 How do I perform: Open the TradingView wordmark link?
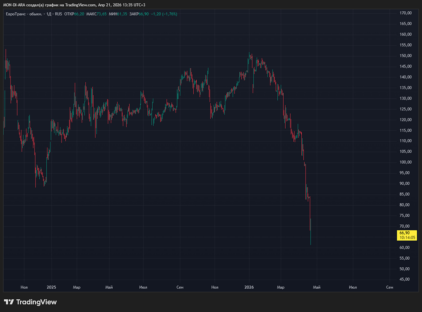click(x=36, y=302)
